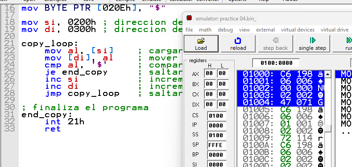Click code line 'mov si, 0200h'

[x=58, y=23]
